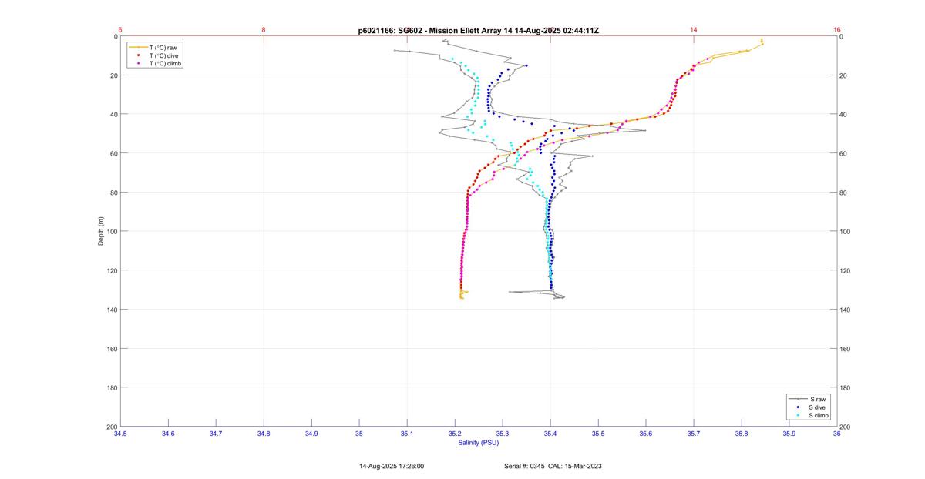This screenshot has height=479, width=925.
Task: Click depth tick 120 on the left axis
Action: pos(113,270)
